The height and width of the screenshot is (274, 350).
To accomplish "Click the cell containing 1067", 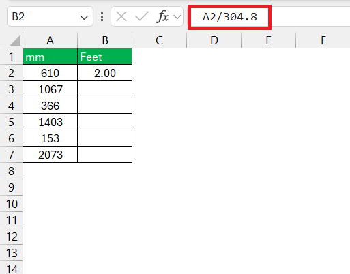I will point(50,89).
